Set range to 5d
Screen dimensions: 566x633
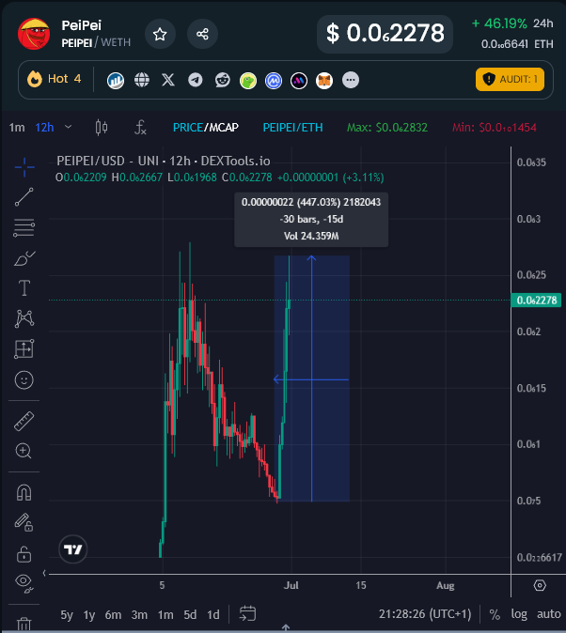pos(190,615)
